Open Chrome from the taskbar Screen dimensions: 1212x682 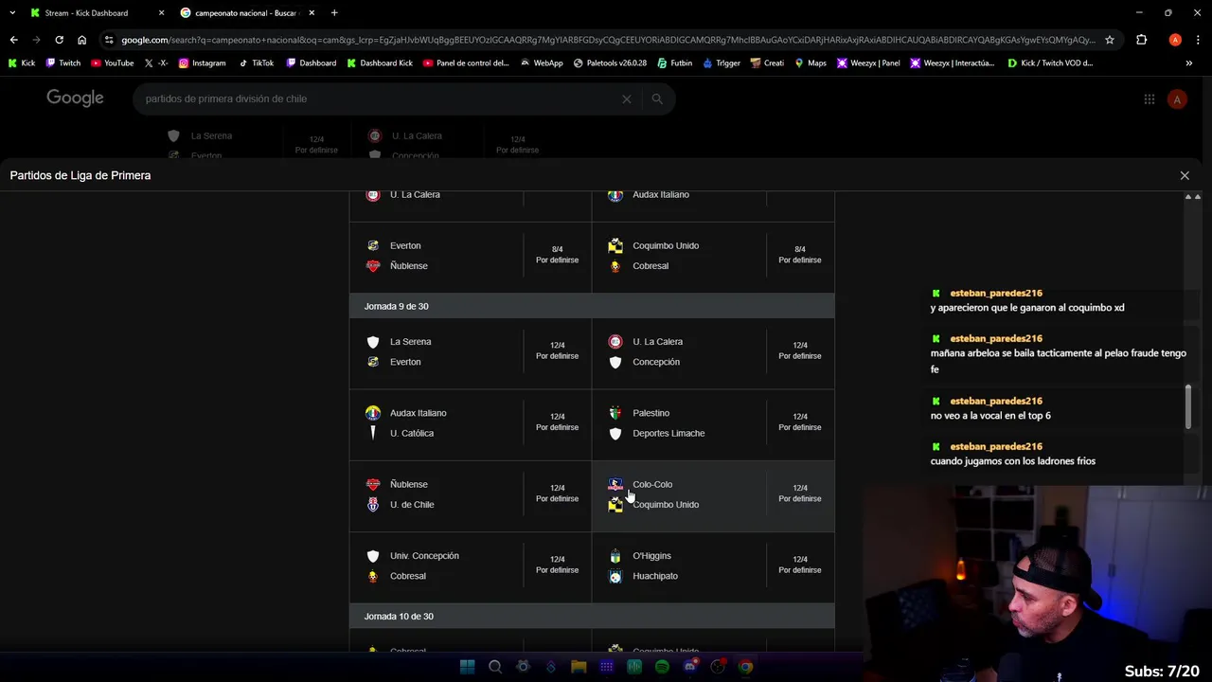pos(746,667)
